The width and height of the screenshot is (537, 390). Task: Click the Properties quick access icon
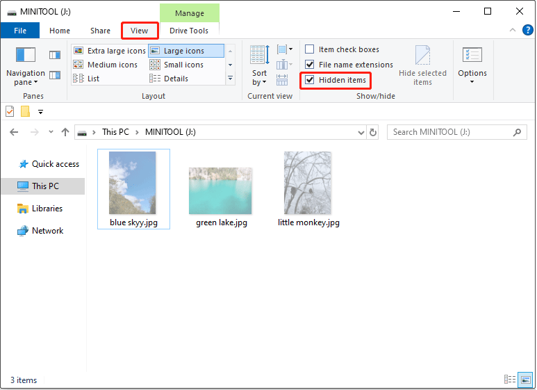[x=10, y=111]
